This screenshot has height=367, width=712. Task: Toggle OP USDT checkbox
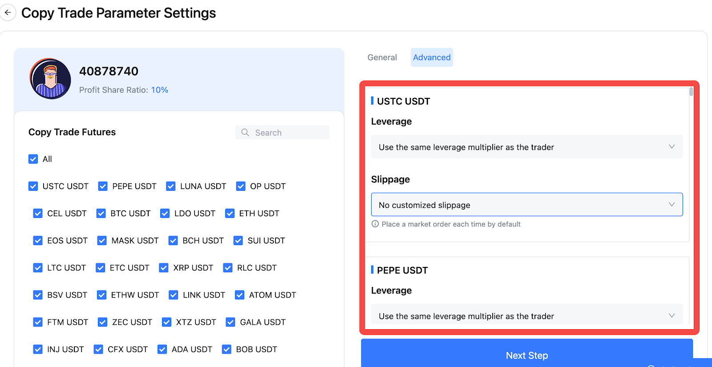[241, 186]
